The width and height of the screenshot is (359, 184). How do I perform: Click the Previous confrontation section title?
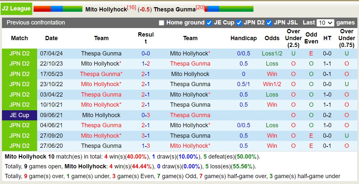coord(36,23)
